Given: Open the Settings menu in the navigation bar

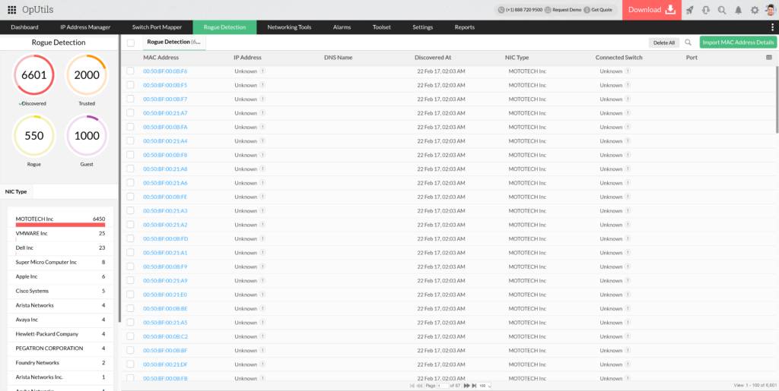Looking at the screenshot, I should click(422, 27).
